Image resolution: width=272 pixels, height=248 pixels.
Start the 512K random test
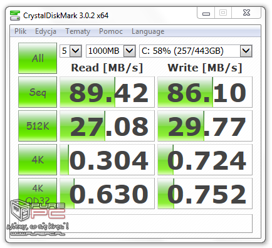coord(38,126)
